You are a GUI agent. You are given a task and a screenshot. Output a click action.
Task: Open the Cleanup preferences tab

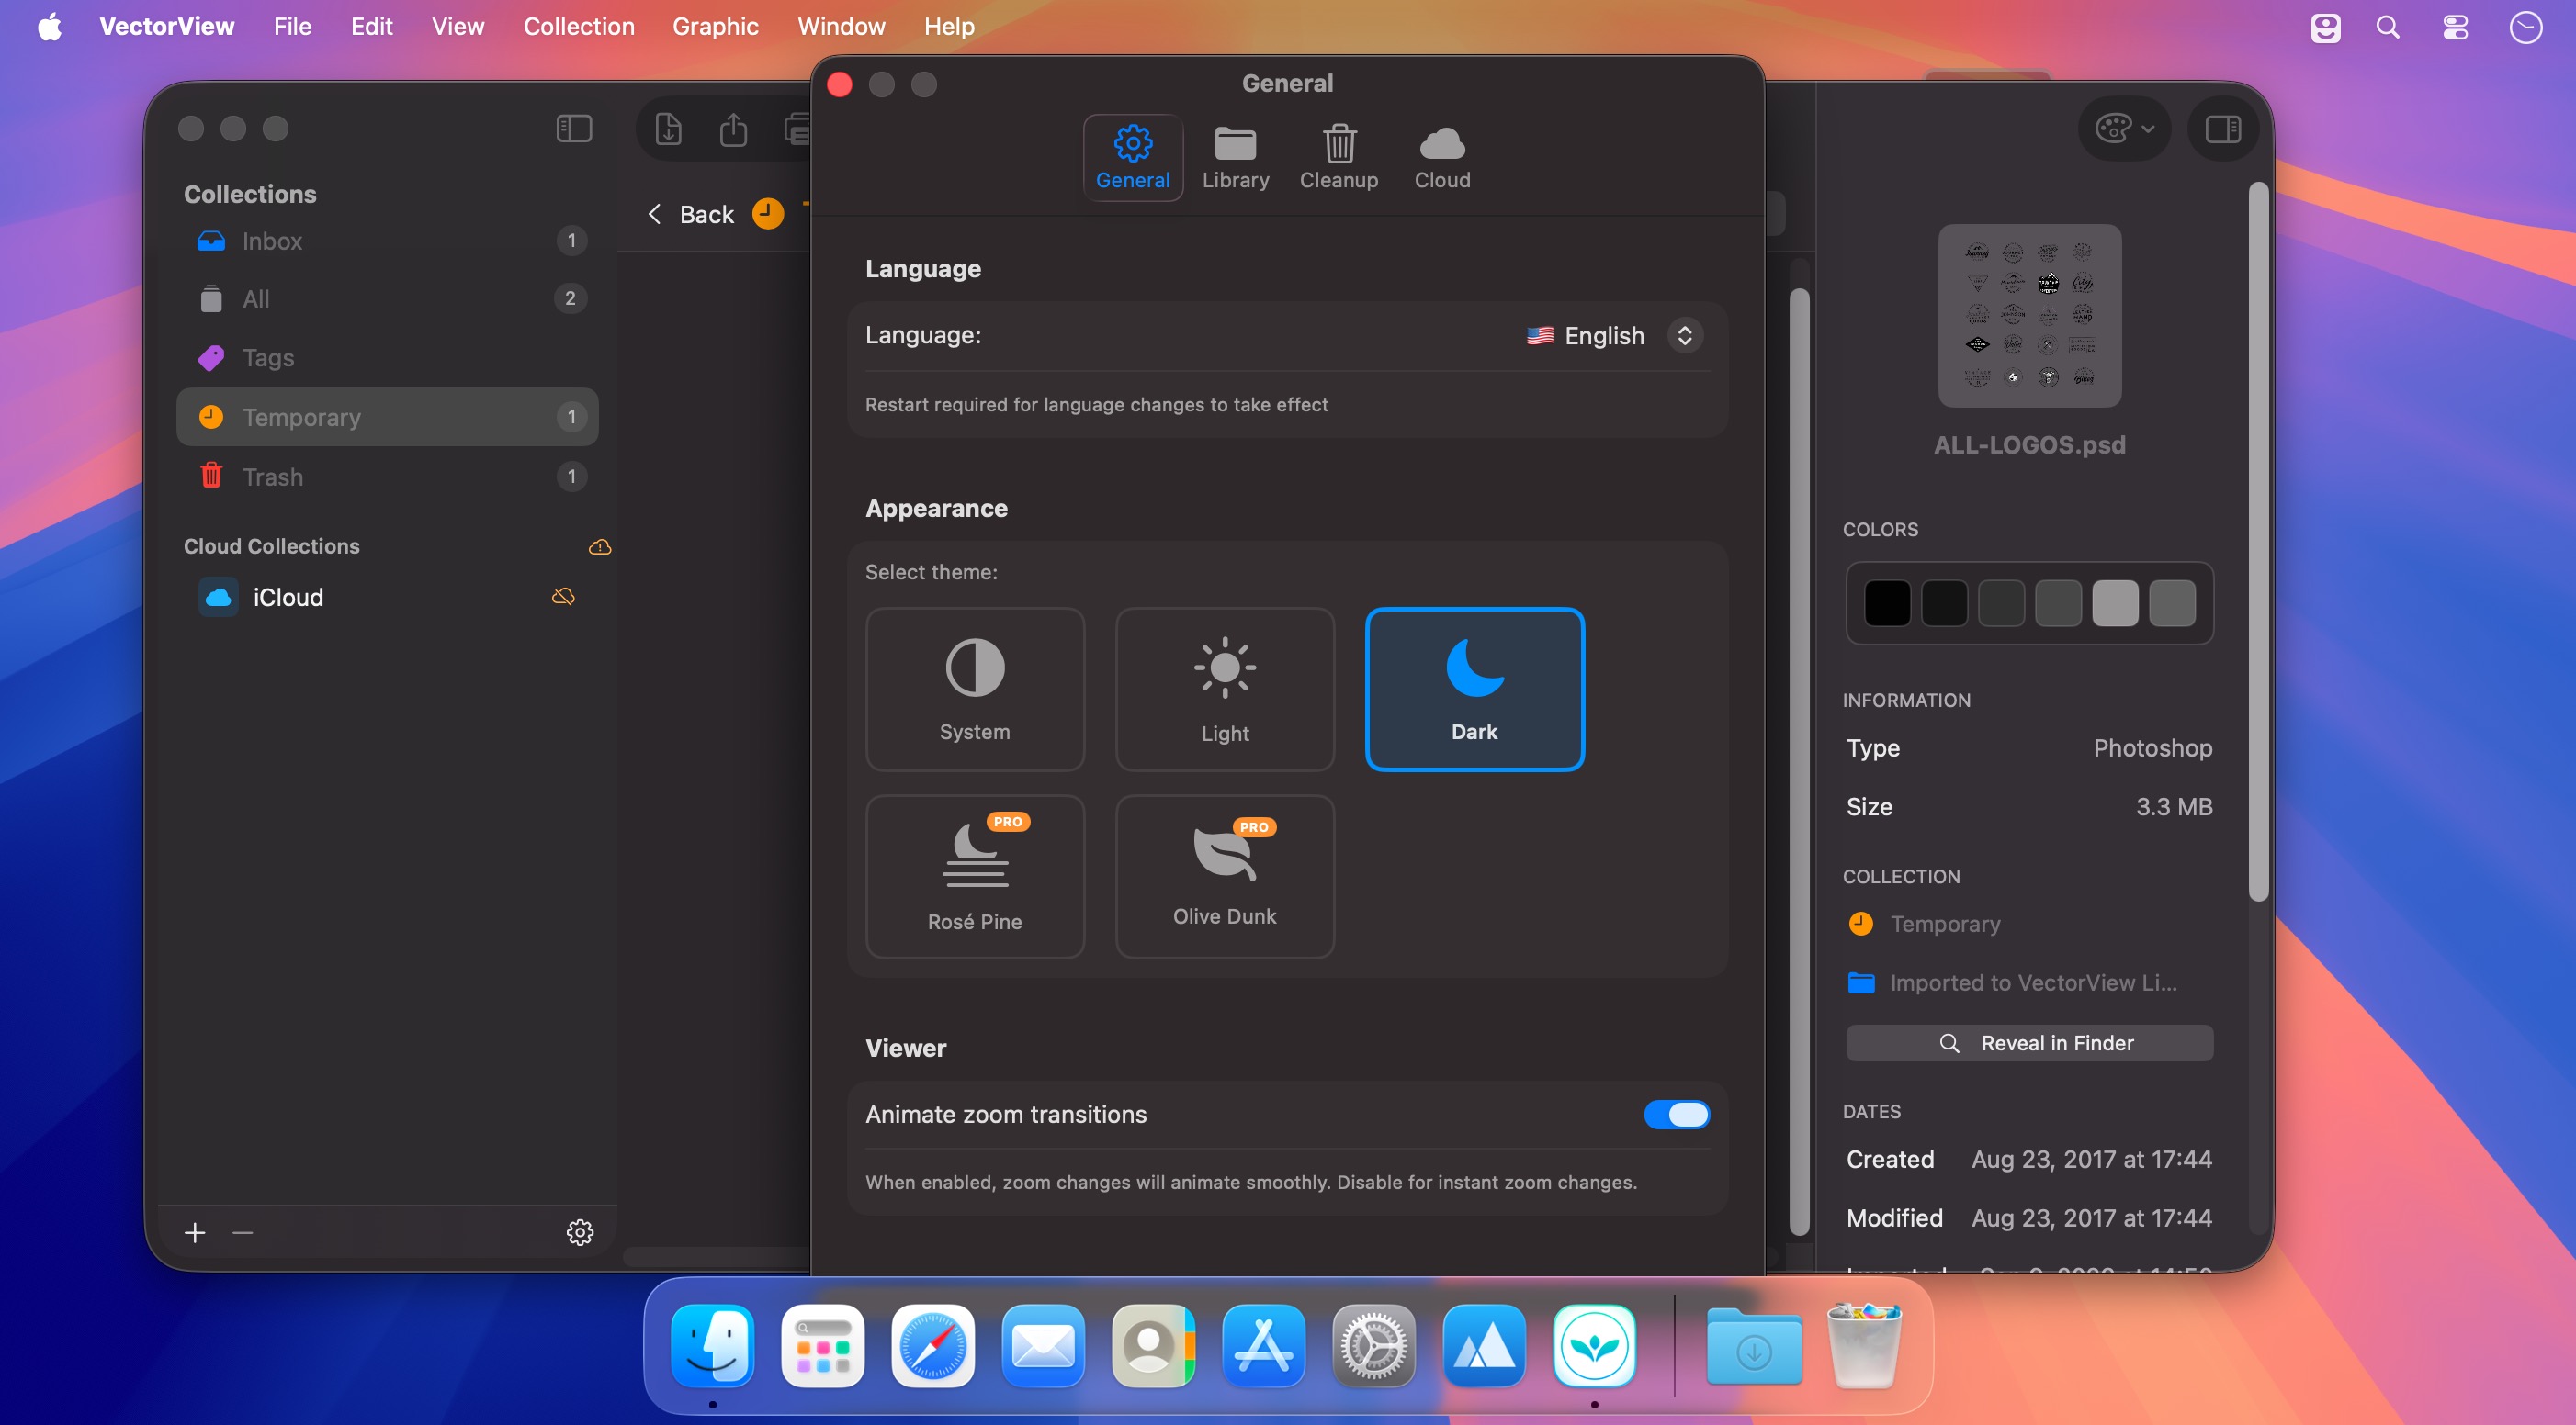(x=1339, y=158)
